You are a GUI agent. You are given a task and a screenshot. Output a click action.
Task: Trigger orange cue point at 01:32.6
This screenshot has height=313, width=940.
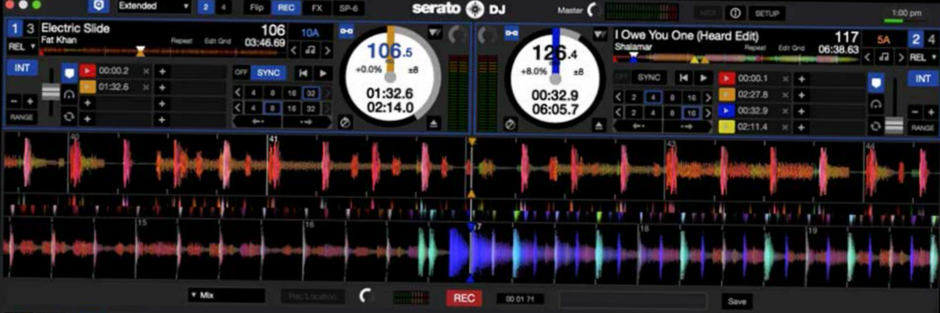click(88, 87)
